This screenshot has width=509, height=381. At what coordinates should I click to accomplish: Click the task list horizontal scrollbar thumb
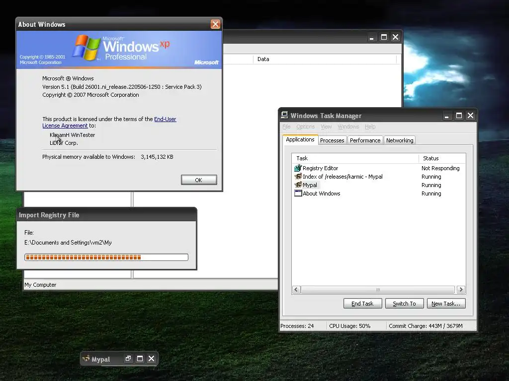click(x=378, y=290)
